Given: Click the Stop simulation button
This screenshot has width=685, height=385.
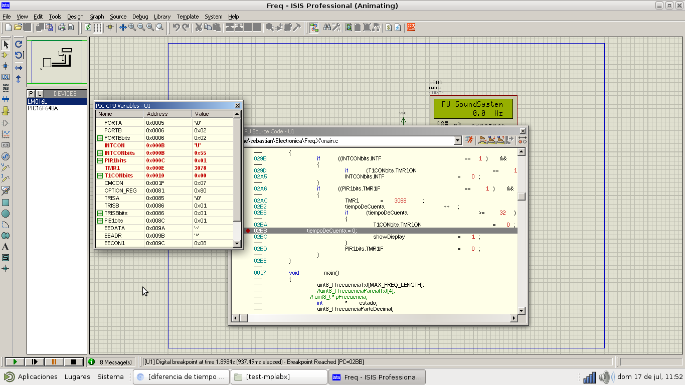Looking at the screenshot, I should (x=74, y=362).
